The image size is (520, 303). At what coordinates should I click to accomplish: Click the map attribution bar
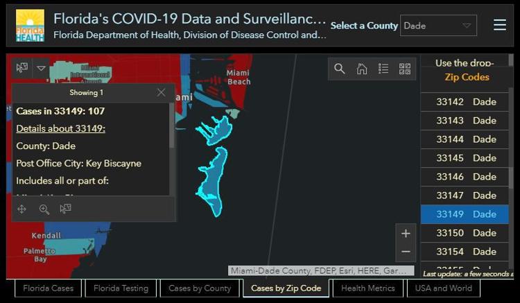tap(321, 270)
